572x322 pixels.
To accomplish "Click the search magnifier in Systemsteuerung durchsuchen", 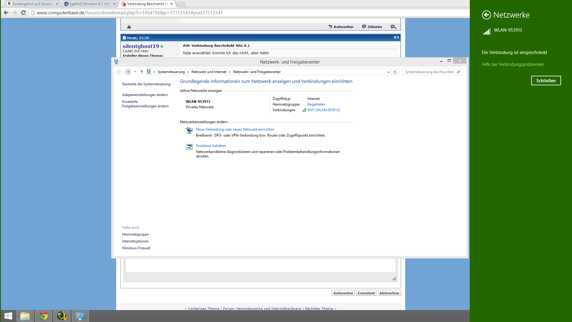I will 458,72.
